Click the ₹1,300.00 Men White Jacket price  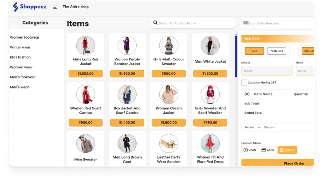(210, 74)
